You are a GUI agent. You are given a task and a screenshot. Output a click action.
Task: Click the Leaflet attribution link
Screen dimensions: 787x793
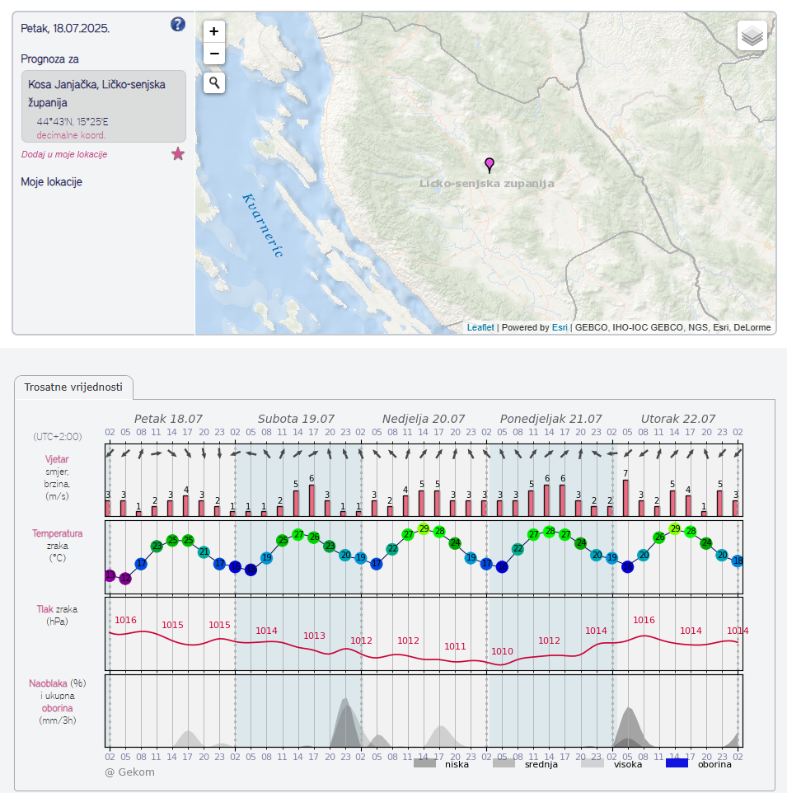pos(480,327)
